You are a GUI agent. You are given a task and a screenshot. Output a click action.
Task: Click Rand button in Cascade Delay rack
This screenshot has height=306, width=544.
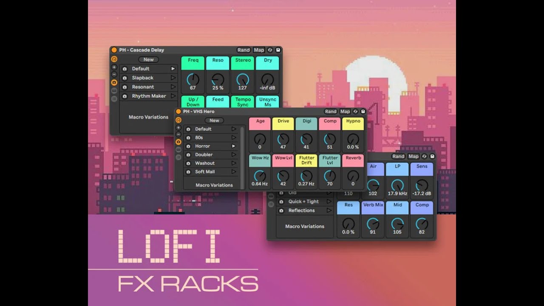point(244,50)
